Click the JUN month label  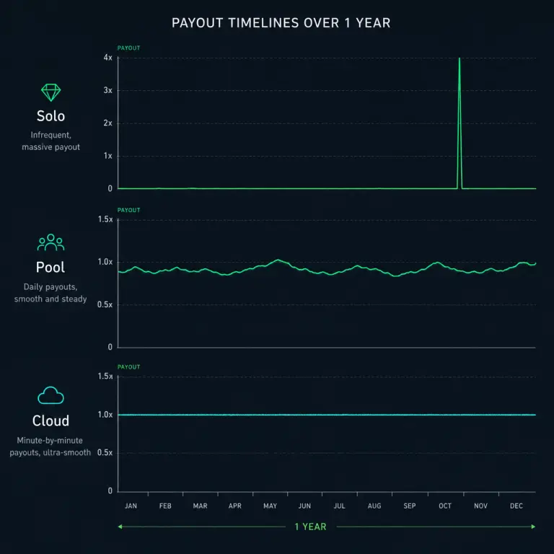pyautogui.click(x=304, y=506)
